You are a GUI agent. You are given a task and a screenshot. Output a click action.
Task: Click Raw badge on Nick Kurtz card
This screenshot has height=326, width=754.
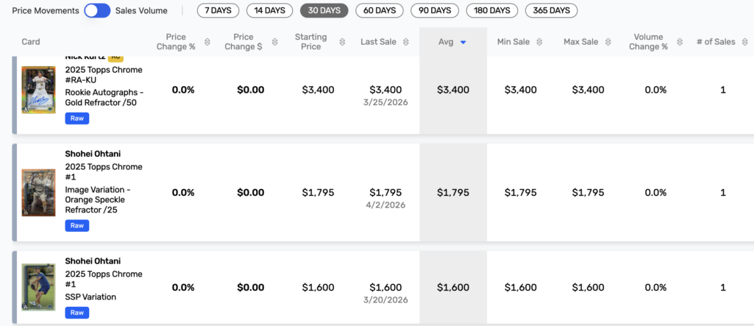coord(77,118)
